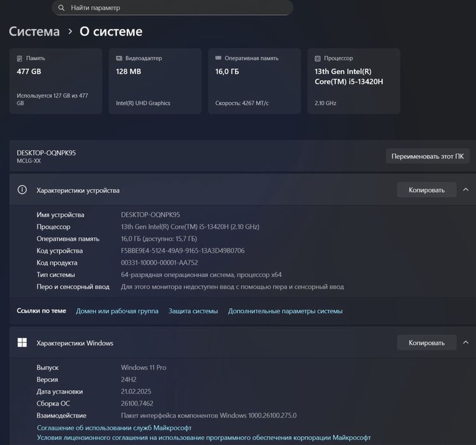The image size is (476, 445).
Task: Click the RAM icon in 'Оперативная память' card
Action: [x=219, y=58]
